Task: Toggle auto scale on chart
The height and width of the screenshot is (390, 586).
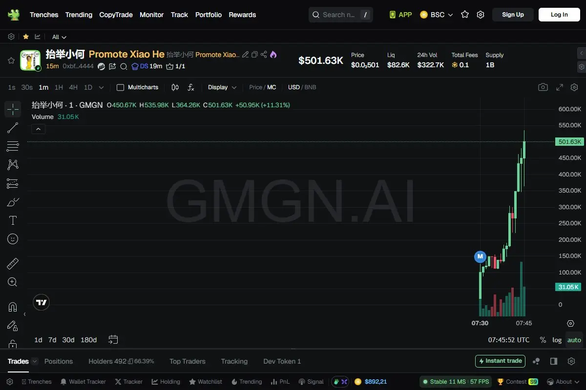Action: (574, 340)
